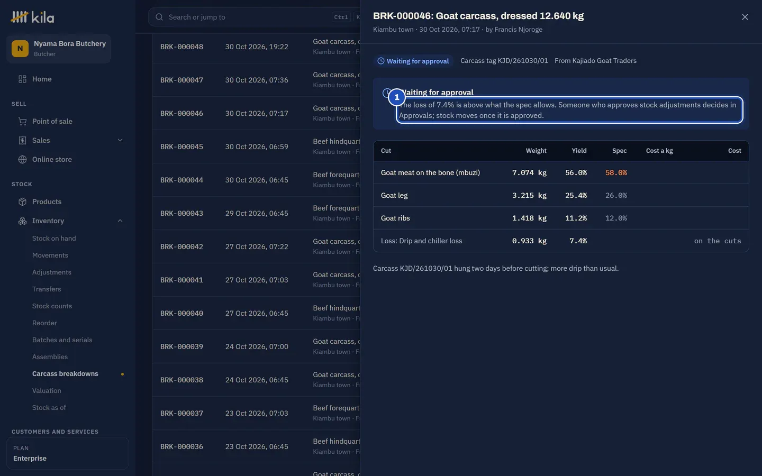Select Carcass breakdowns in sidebar
The height and width of the screenshot is (476, 762).
(x=65, y=373)
